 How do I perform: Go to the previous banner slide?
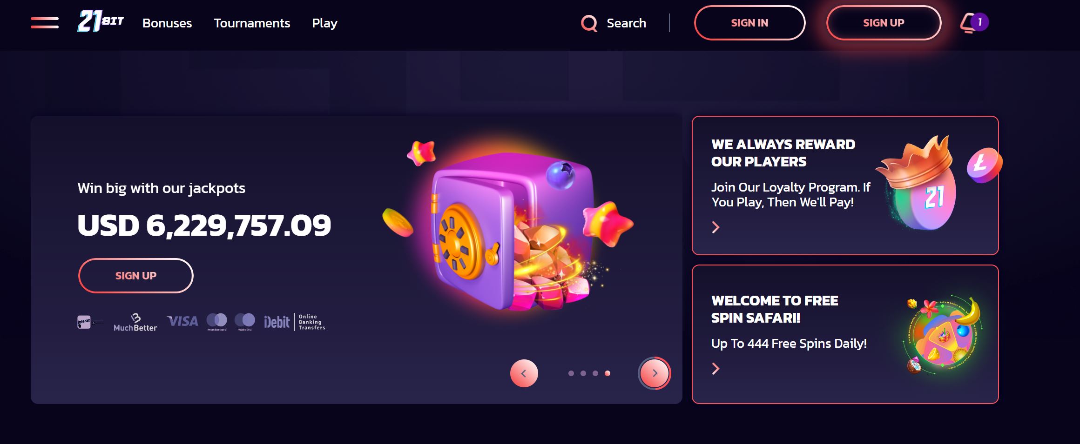(x=524, y=373)
